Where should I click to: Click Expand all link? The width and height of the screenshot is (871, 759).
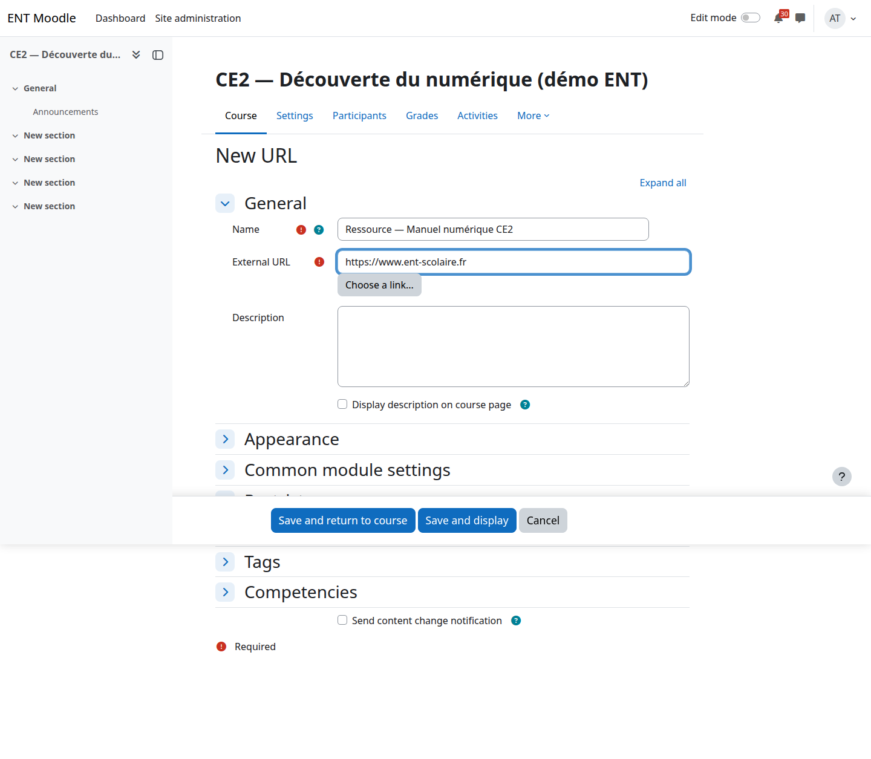coord(663,183)
